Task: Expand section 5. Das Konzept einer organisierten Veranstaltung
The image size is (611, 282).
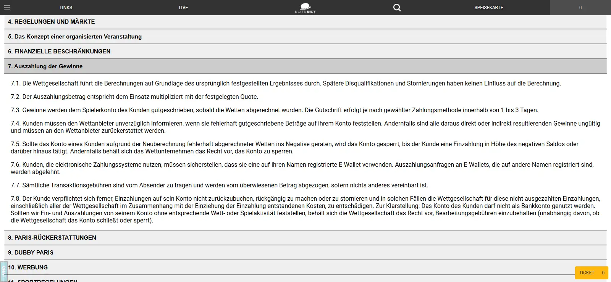Action: [x=305, y=37]
